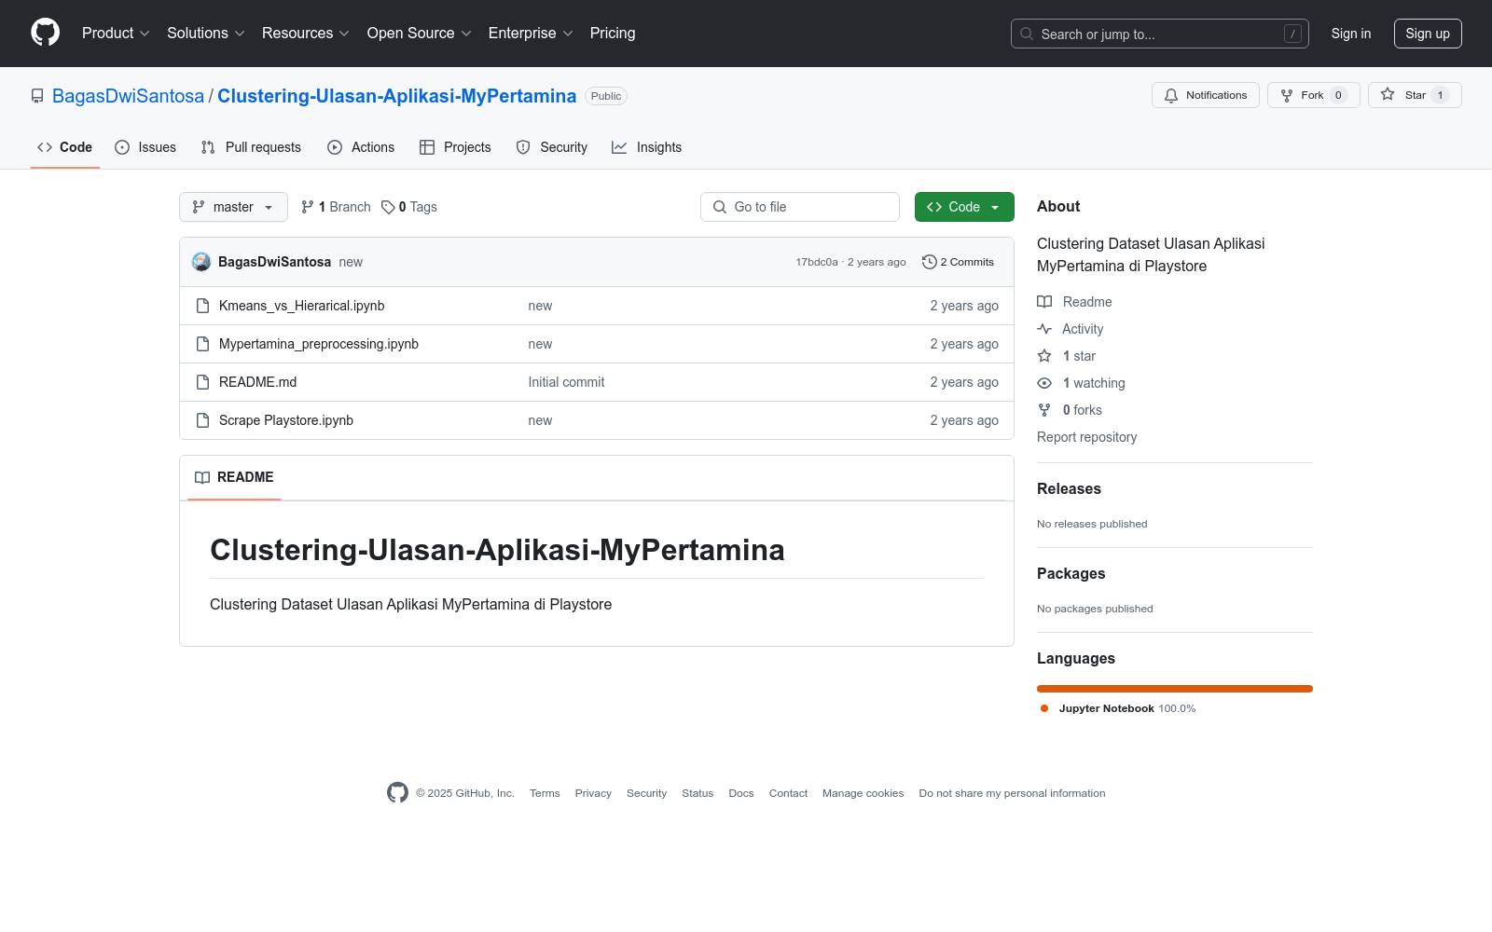Click the star icon beside 1 star
1492x932 pixels.
coord(1044,356)
